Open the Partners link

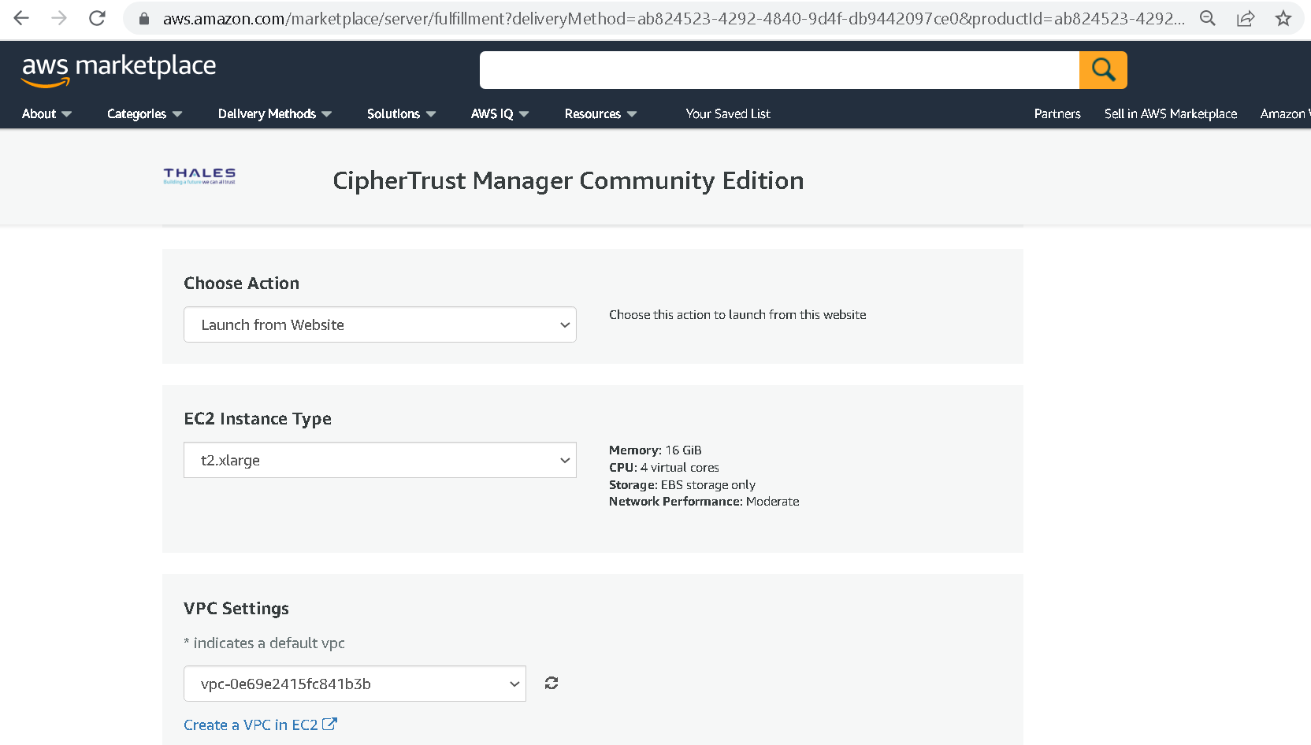1057,114
